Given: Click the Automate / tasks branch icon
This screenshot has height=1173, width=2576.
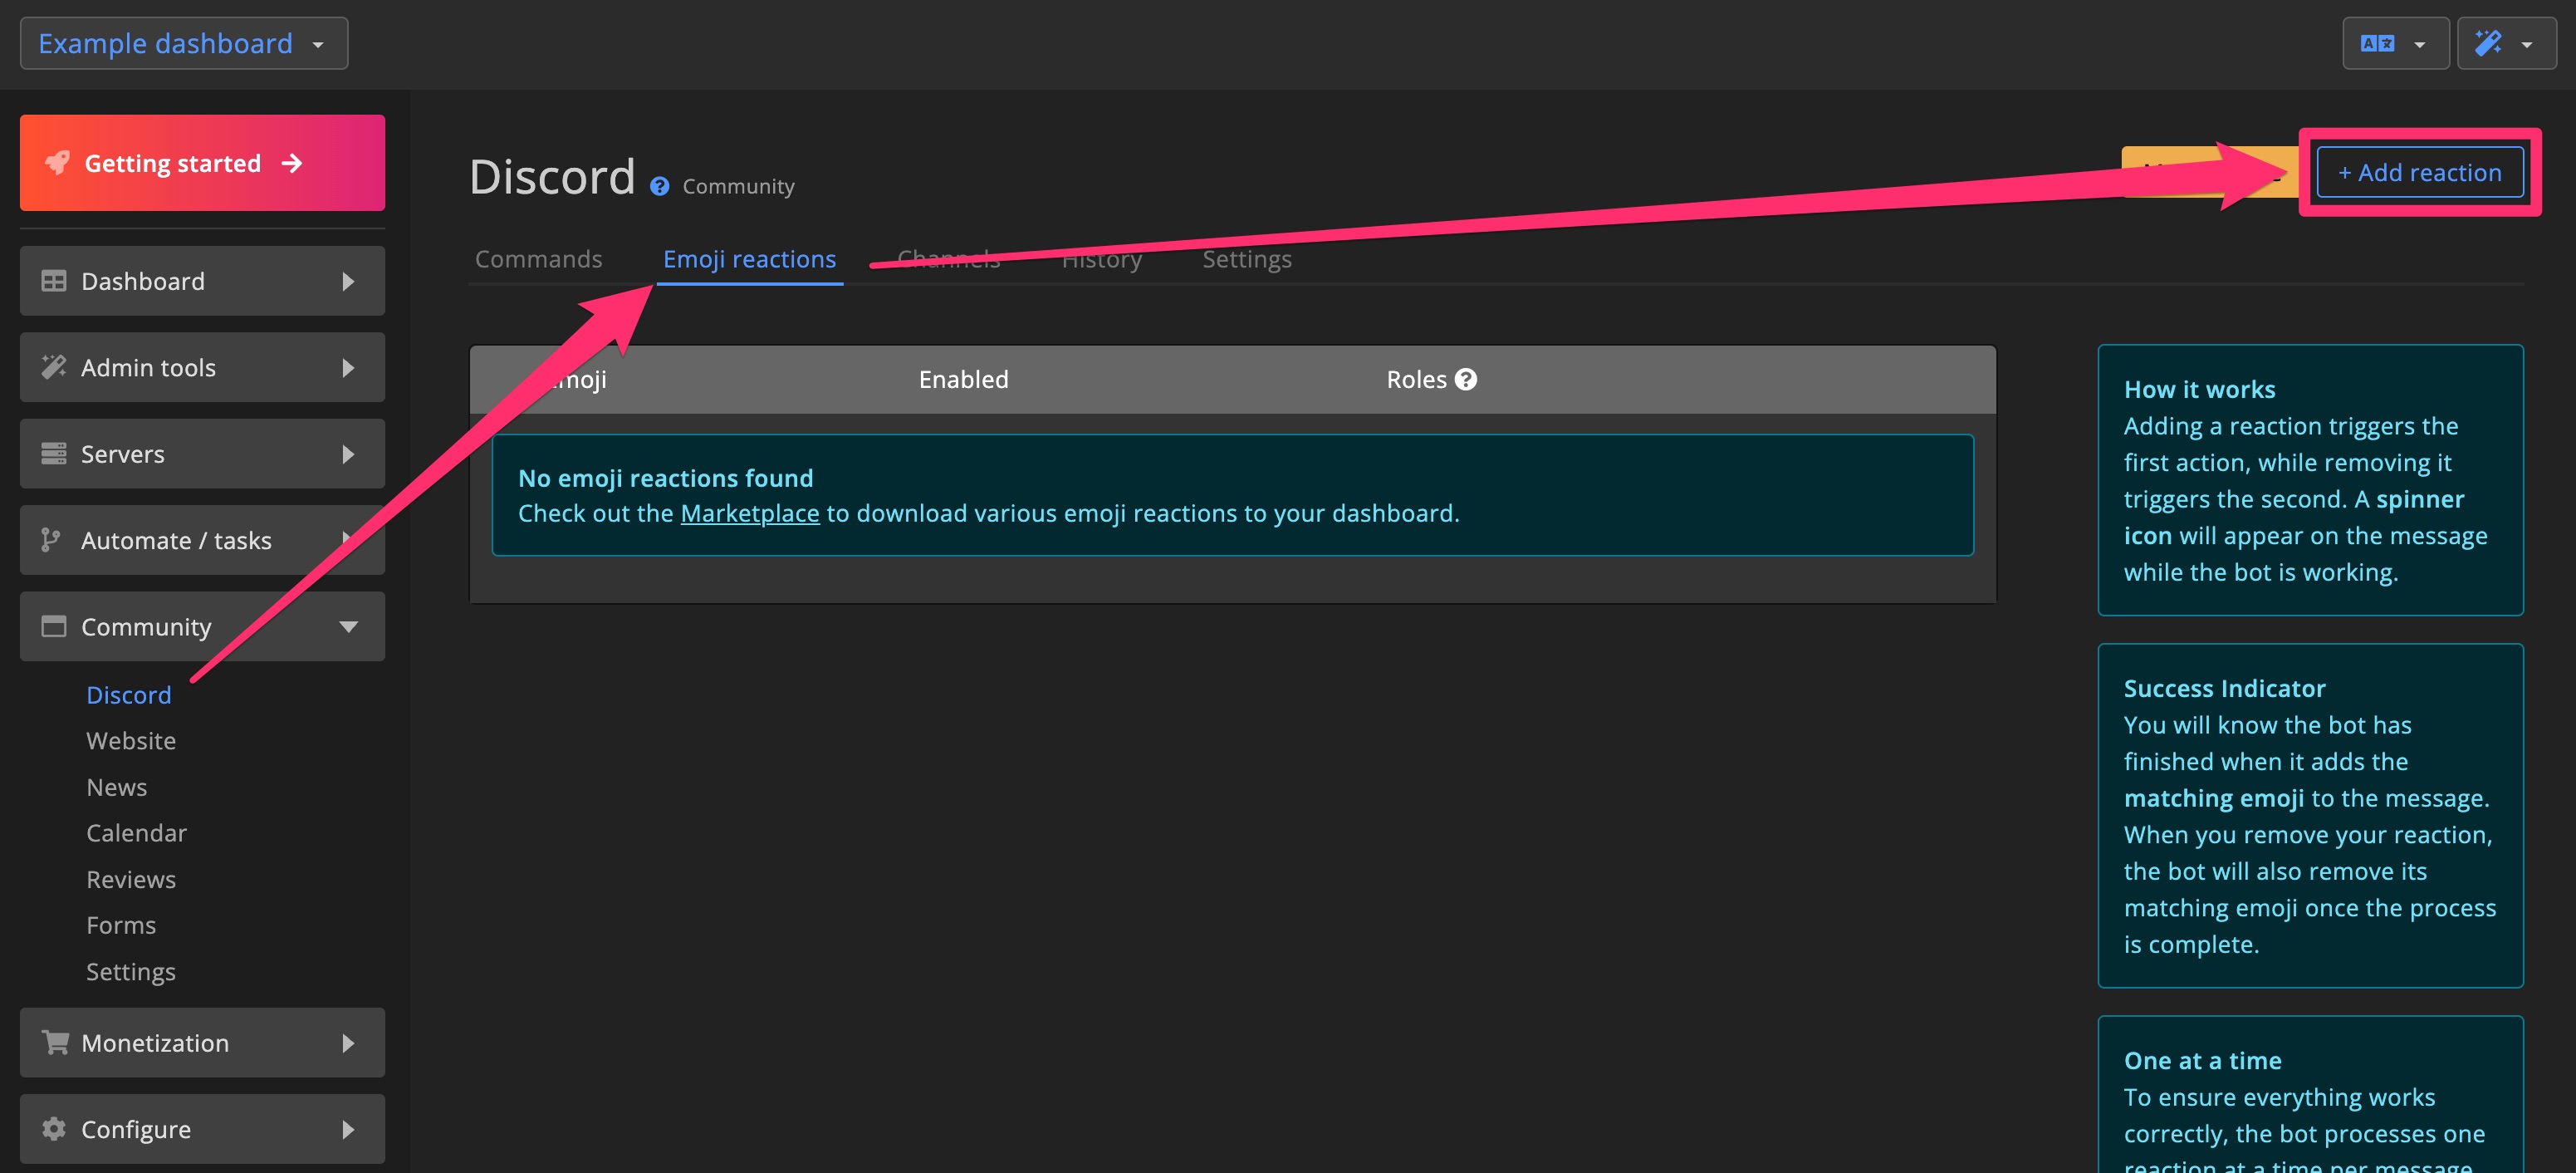Looking at the screenshot, I should tap(50, 540).
